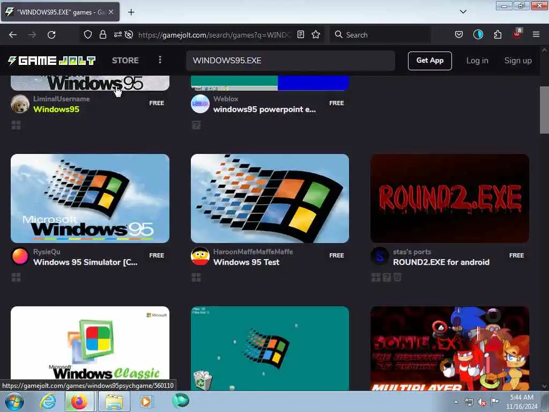Viewport: 549px width, 412px height.
Task: Open Windows 95 Simulator title link
Action: point(85,262)
